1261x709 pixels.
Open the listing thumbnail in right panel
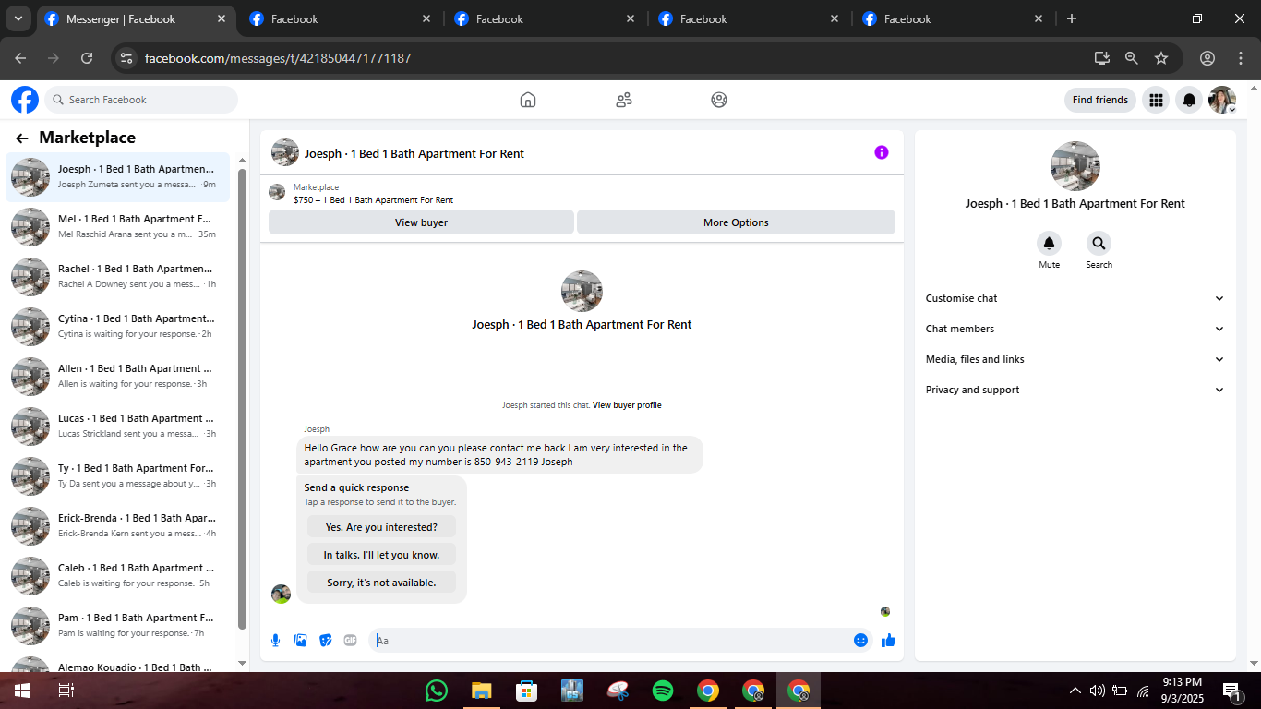(x=1075, y=166)
